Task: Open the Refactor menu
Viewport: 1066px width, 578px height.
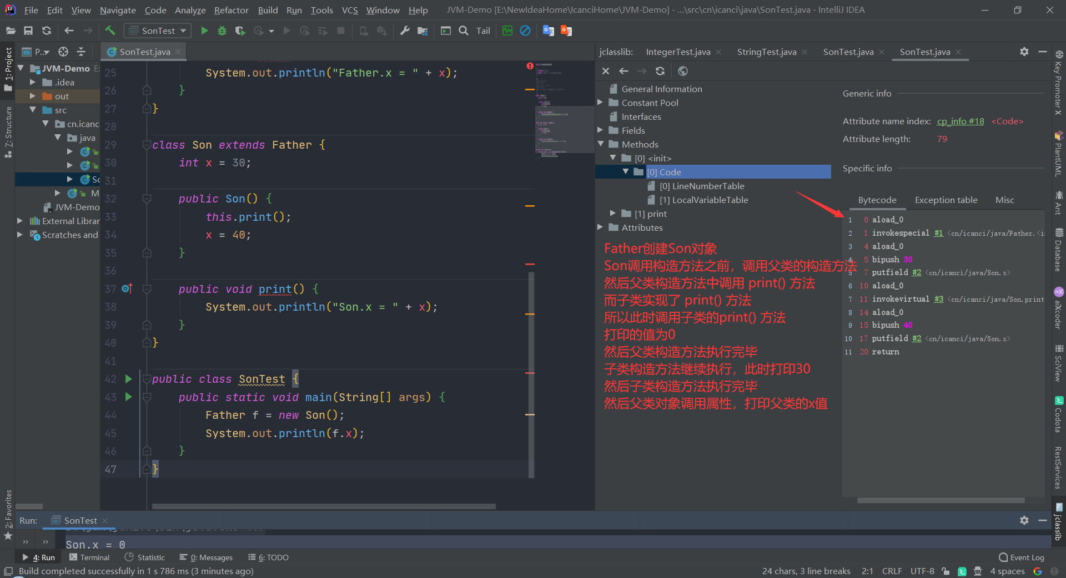Action: point(231,10)
